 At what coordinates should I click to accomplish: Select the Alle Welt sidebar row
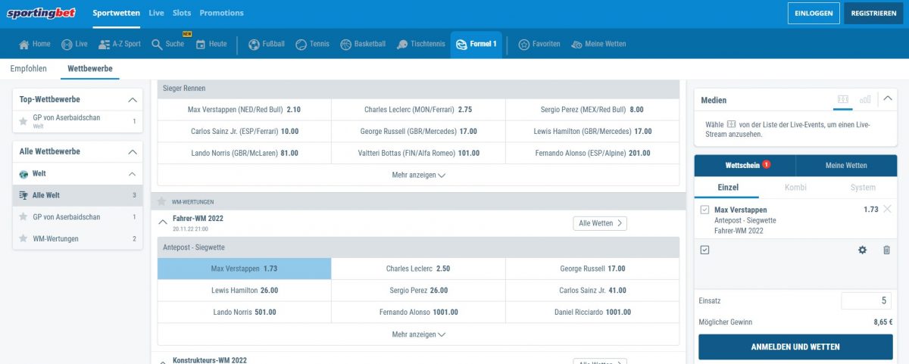[77, 195]
